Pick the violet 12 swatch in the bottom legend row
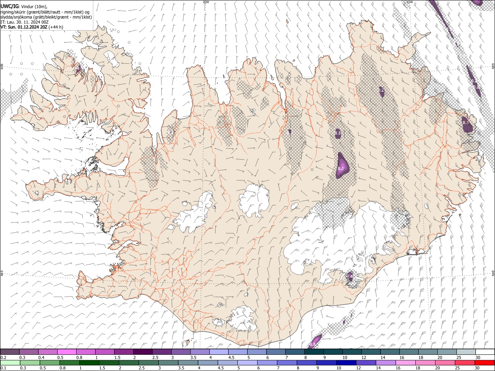495x371 pixels. pyautogui.click(x=366, y=363)
